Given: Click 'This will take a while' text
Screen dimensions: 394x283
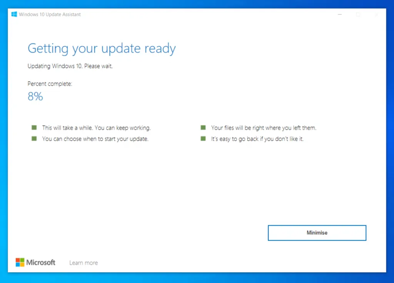Looking at the screenshot, I should coord(96,128).
